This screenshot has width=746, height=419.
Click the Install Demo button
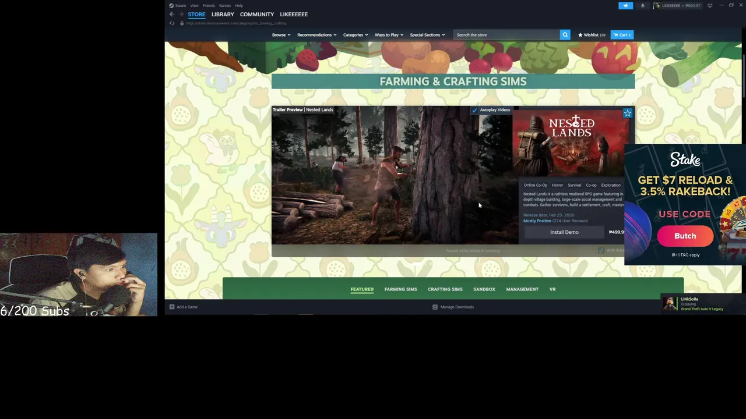click(564, 232)
